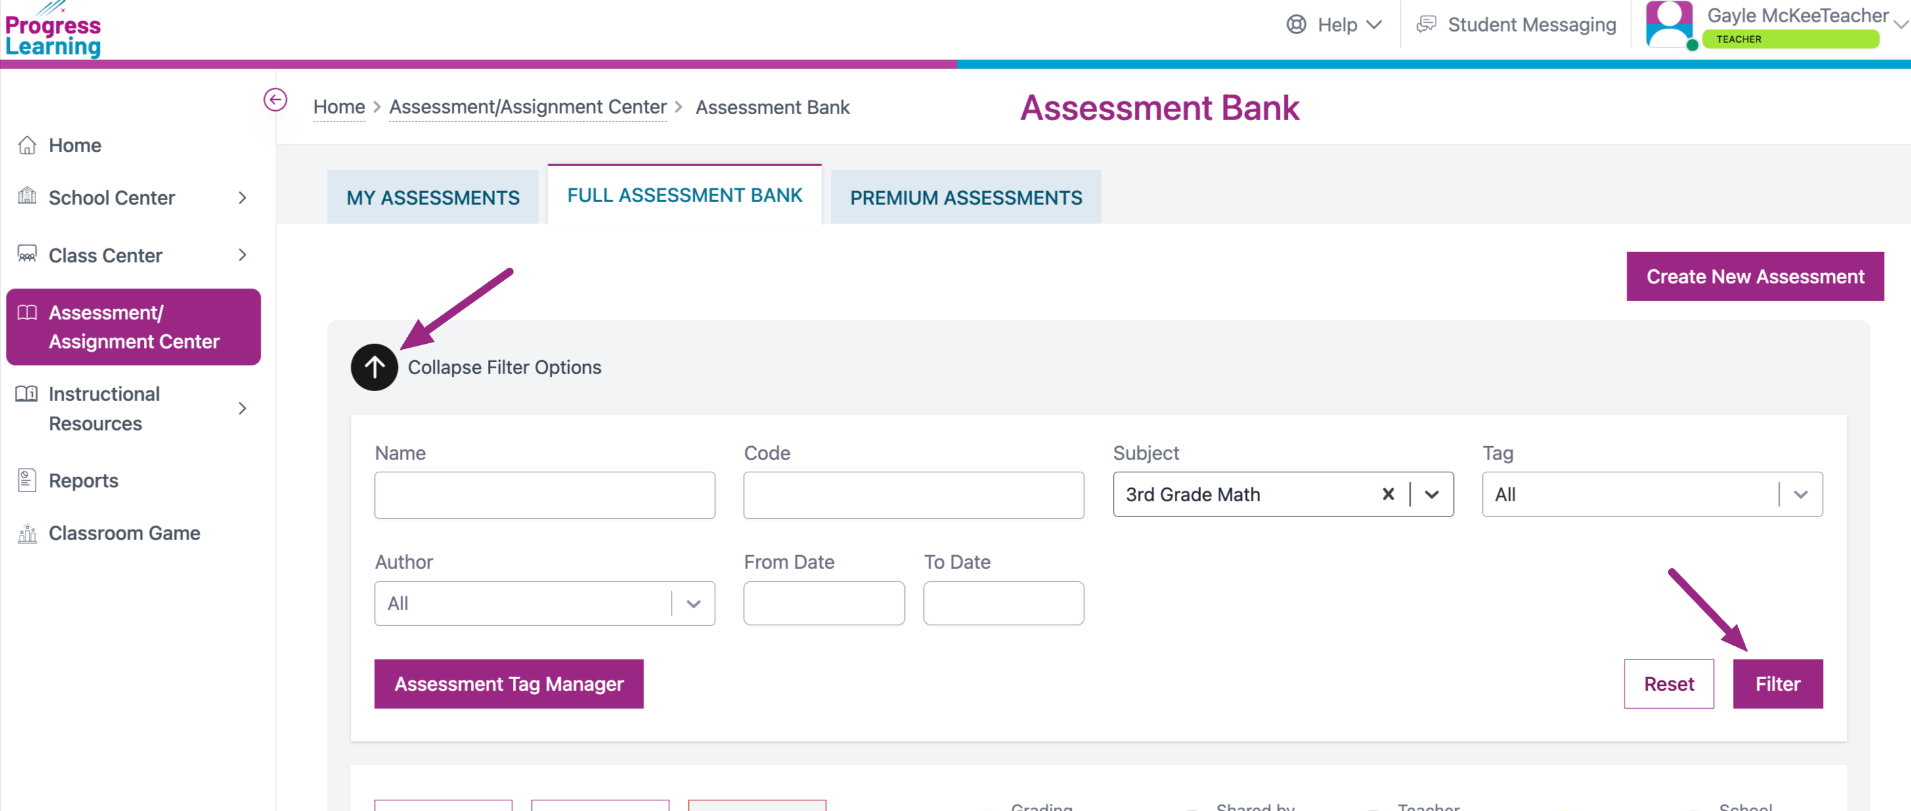Click the Create New Assessment button
The image size is (1911, 811).
pos(1755,276)
